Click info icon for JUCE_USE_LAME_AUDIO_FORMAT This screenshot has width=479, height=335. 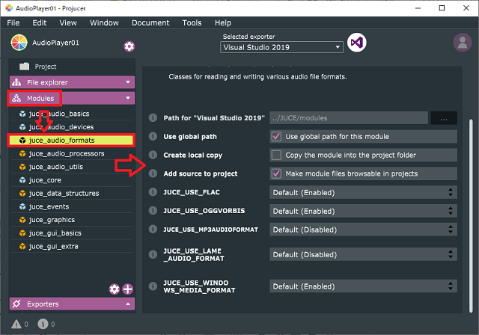[x=153, y=254]
